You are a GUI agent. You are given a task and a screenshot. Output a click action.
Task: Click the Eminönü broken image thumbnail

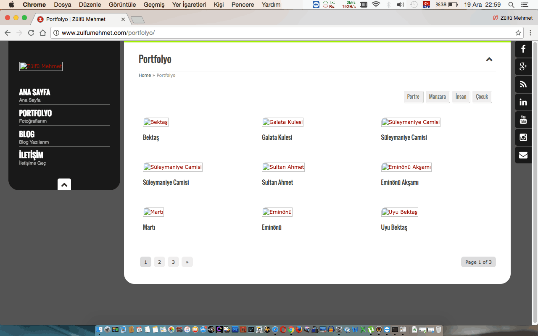pyautogui.click(x=277, y=212)
